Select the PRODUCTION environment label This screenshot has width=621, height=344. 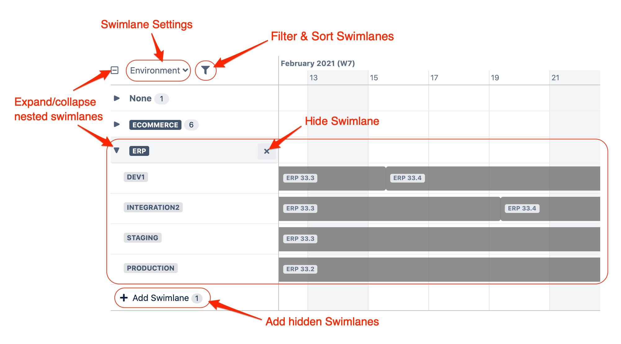click(x=150, y=268)
